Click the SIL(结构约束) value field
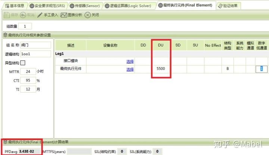 click(x=122, y=151)
